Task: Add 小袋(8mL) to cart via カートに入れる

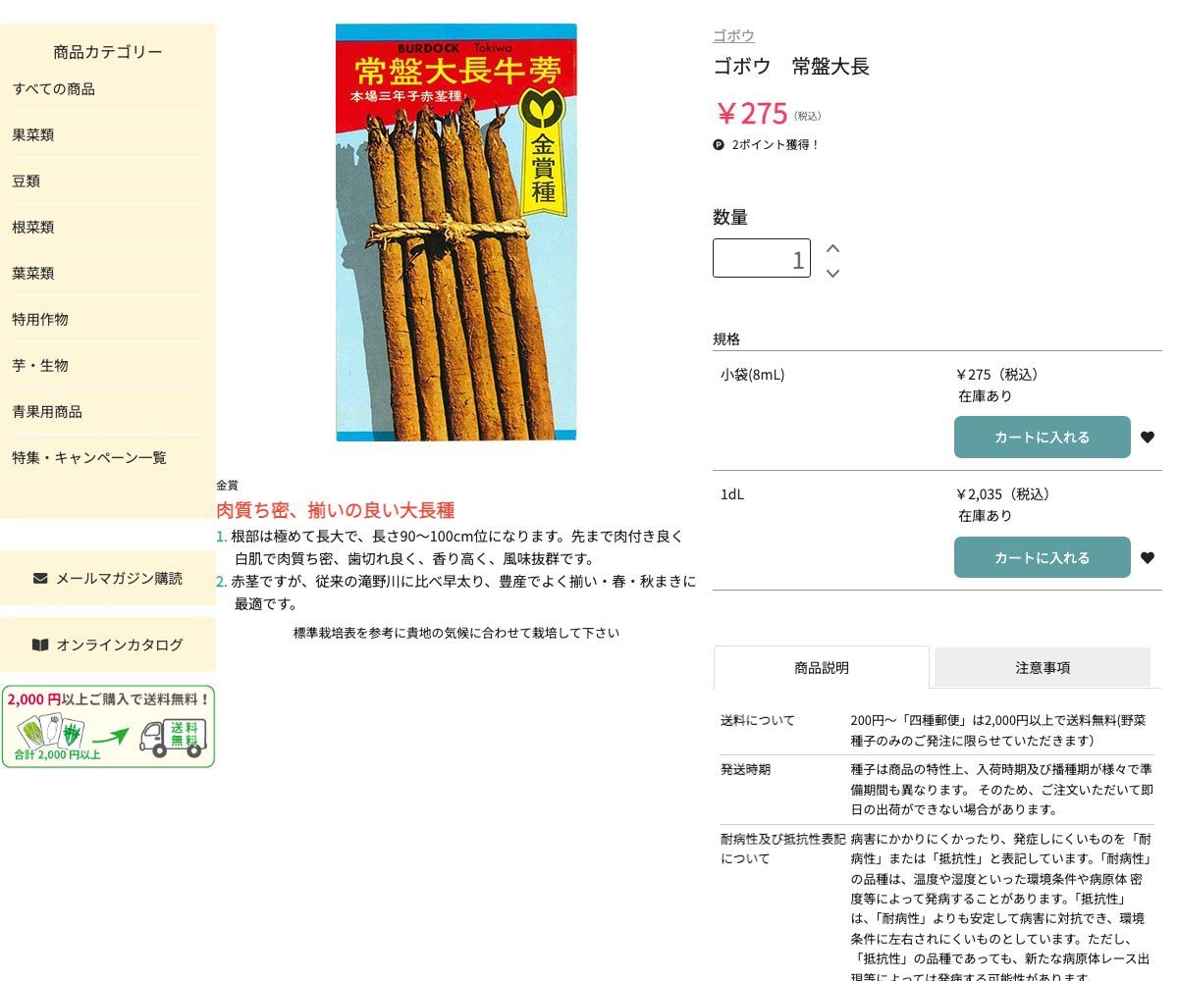Action: tap(1043, 437)
